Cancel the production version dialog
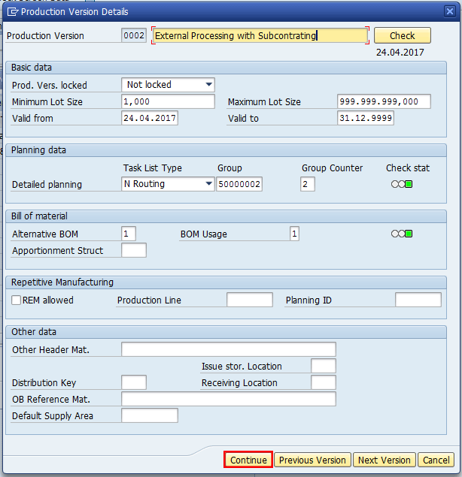The image size is (462, 477). 436,460
